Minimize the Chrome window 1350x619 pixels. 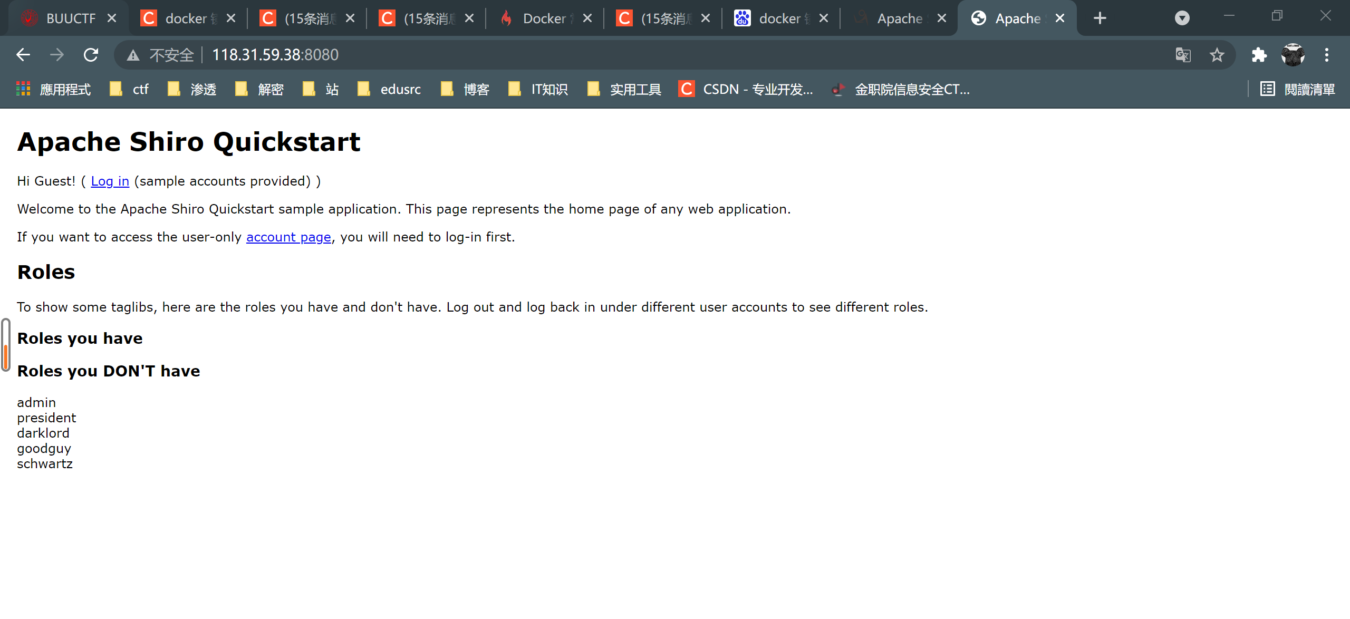[x=1229, y=16]
